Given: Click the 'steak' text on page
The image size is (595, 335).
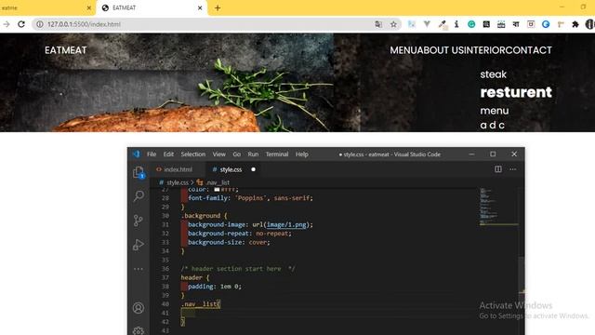Looking at the screenshot, I should 493,74.
